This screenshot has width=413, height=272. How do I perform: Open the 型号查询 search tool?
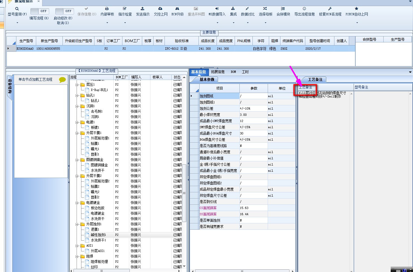(17, 9)
